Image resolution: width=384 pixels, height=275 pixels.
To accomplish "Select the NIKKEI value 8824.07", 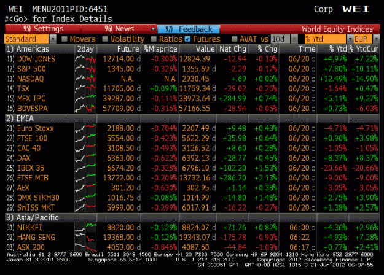I will 195,228.
